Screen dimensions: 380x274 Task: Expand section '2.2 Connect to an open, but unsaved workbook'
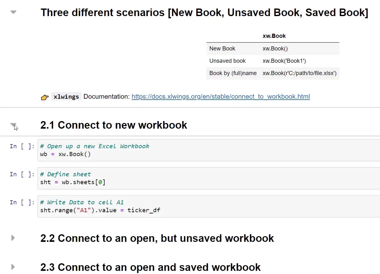[x=13, y=238]
